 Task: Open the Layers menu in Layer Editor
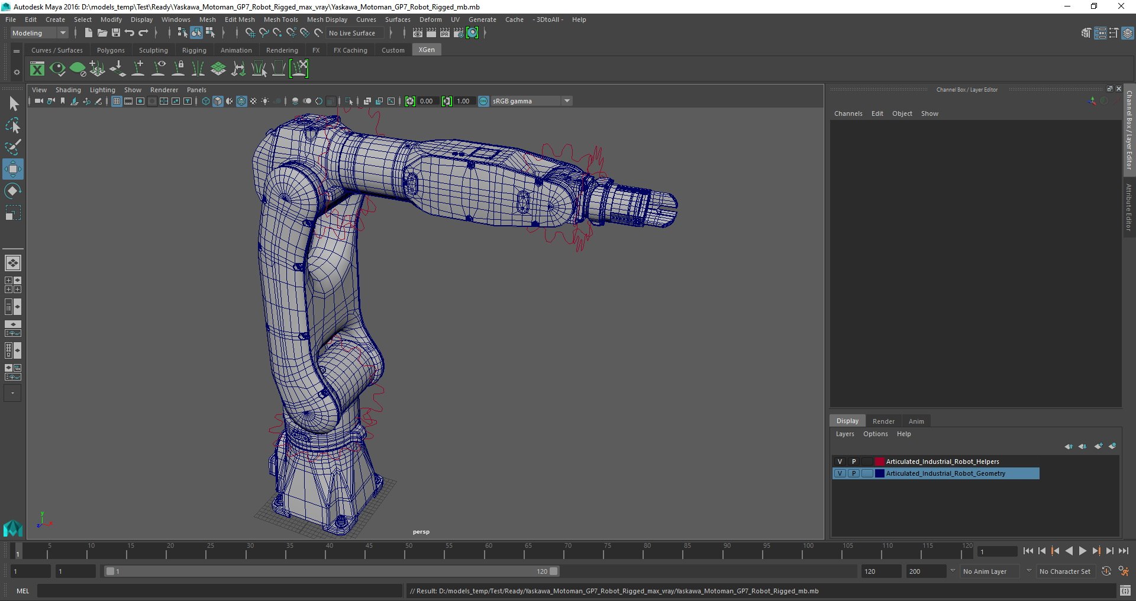[844, 434]
